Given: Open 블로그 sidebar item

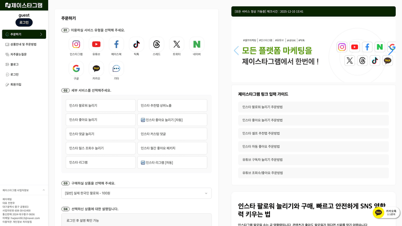Looking at the screenshot, I should [x=24, y=65].
